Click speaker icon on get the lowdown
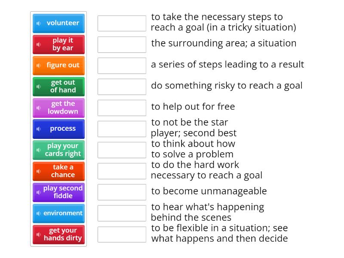Image resolution: width=344 pixels, height=258 pixels. [39, 108]
